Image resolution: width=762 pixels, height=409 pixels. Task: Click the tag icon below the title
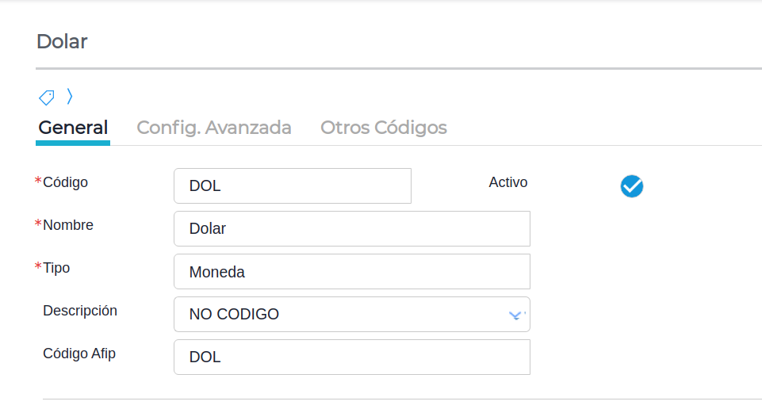coord(47,97)
